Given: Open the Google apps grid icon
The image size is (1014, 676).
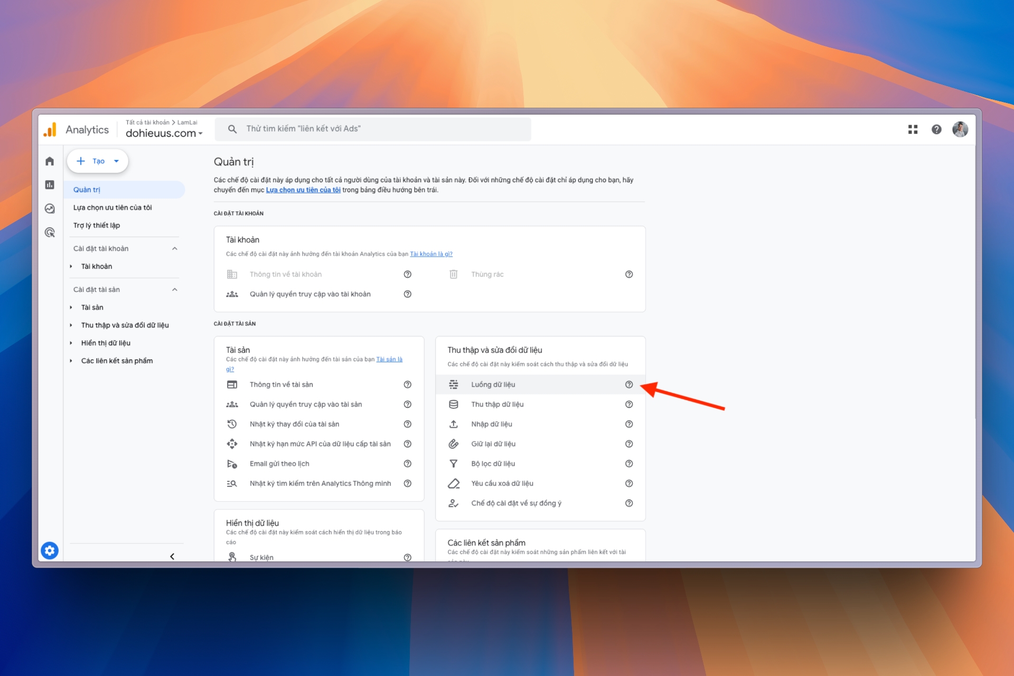Looking at the screenshot, I should click(913, 129).
